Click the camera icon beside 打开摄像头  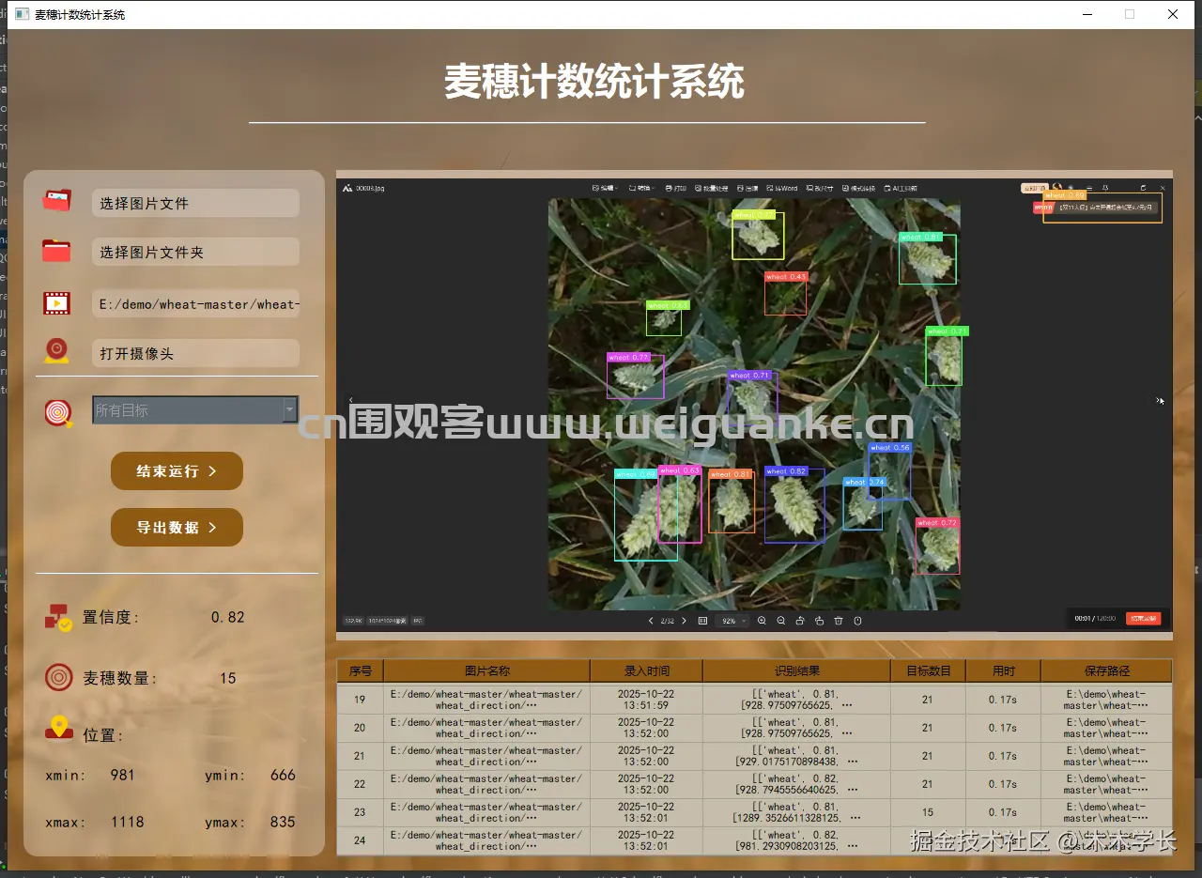click(x=56, y=350)
